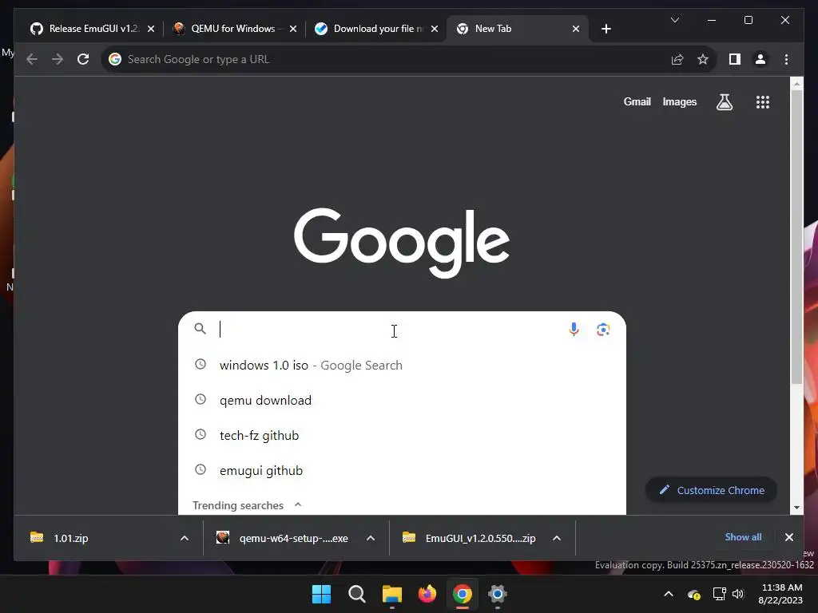Dismiss the downloads bar

click(x=788, y=537)
